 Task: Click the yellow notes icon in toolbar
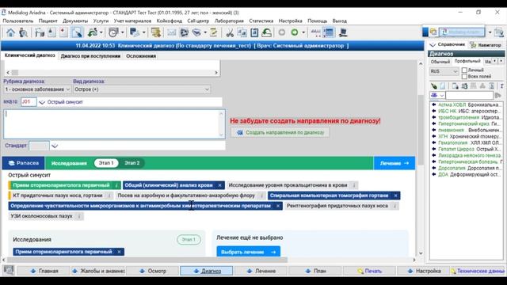click(x=156, y=32)
